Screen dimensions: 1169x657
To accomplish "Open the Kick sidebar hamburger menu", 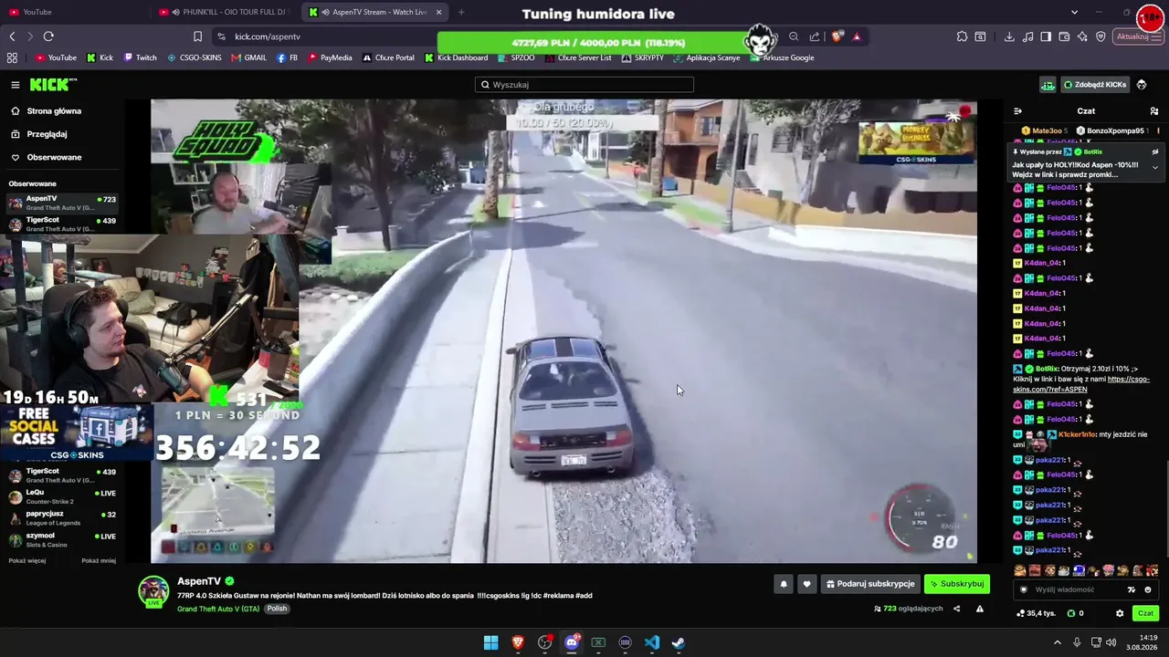I will [16, 85].
